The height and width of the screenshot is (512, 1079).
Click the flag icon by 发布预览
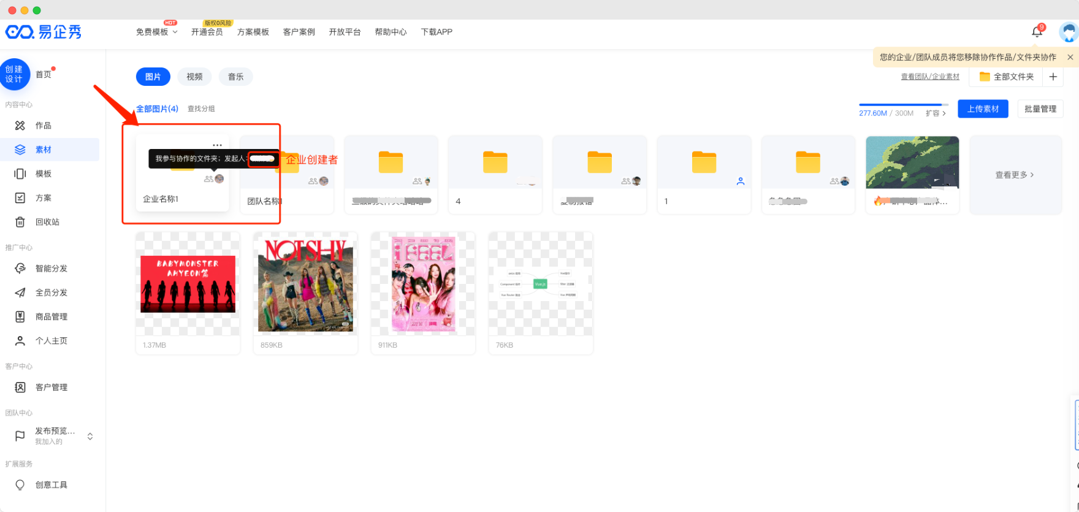20,436
